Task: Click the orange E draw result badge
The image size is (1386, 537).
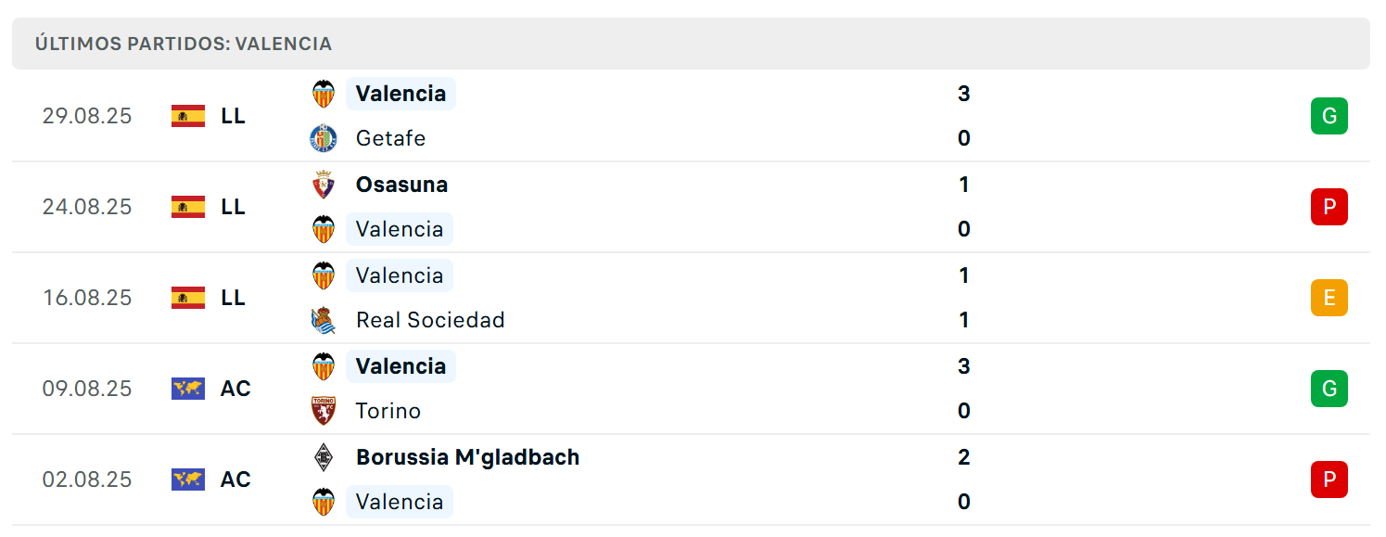Action: point(1329,298)
